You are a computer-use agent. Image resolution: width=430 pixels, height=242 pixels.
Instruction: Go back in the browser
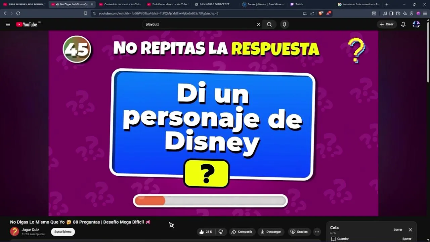coord(5,13)
